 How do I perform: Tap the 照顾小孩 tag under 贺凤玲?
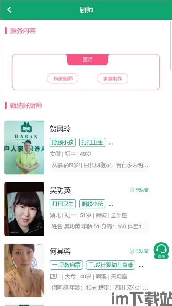tap(63, 142)
